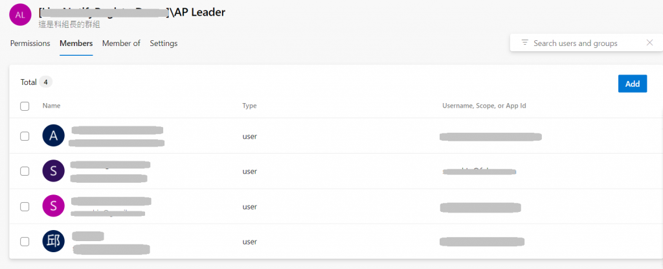The image size is (663, 269).
Task: Select the Members tab
Action: coord(76,43)
